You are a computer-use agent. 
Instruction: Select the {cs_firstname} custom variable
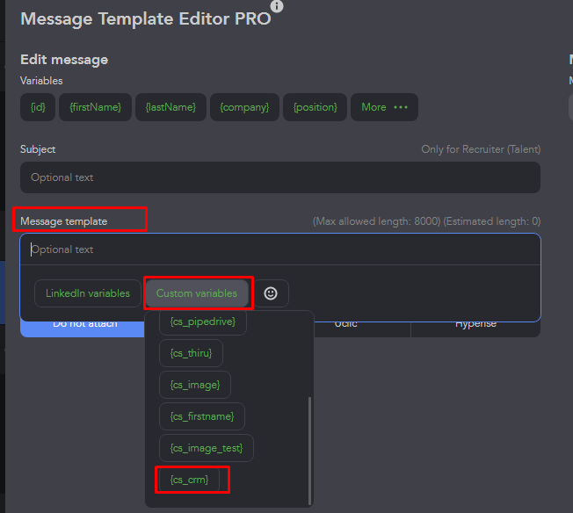(x=202, y=416)
